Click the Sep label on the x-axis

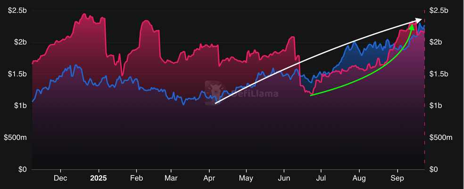click(397, 178)
